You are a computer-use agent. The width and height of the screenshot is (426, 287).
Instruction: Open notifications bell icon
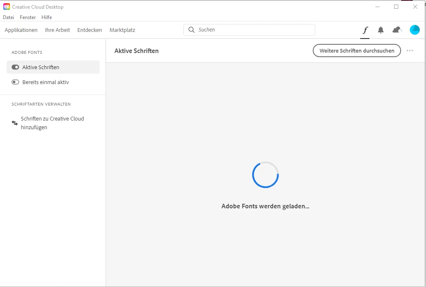(381, 30)
